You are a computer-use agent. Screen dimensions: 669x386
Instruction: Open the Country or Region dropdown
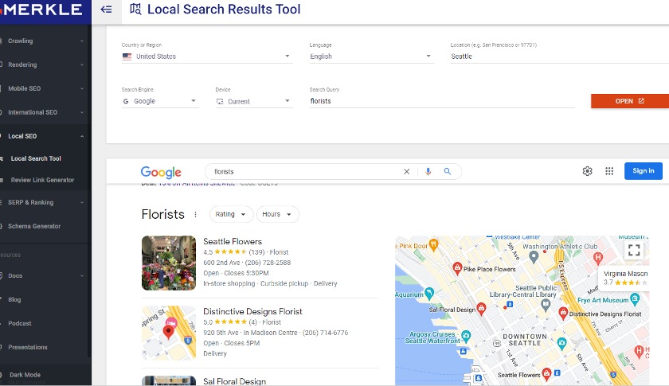[207, 57]
